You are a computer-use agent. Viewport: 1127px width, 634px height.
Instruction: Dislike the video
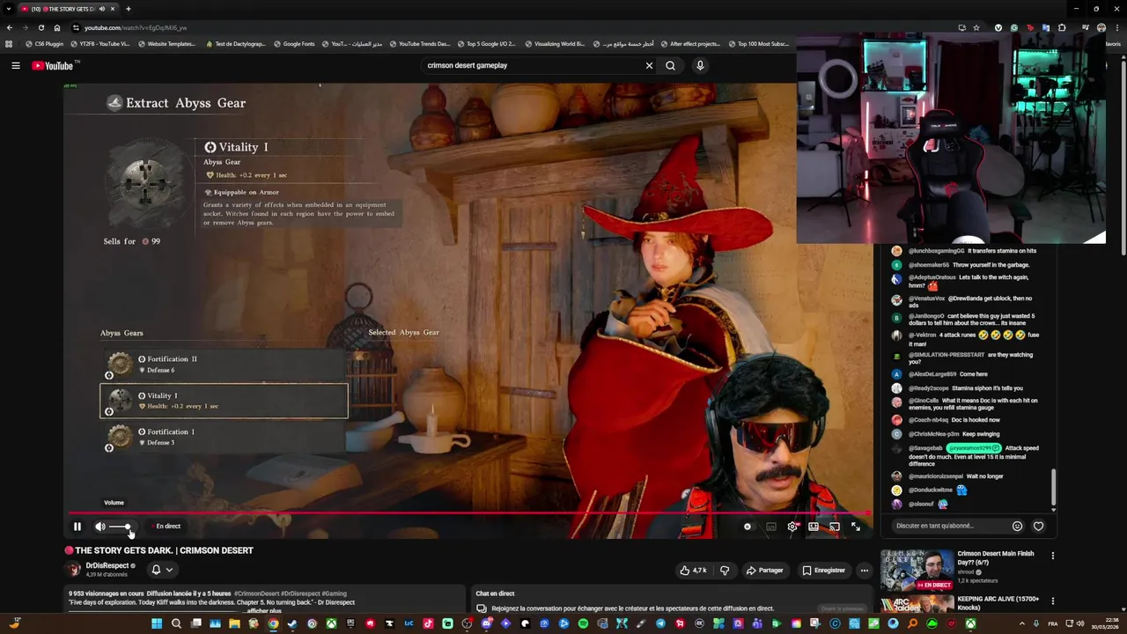(725, 571)
